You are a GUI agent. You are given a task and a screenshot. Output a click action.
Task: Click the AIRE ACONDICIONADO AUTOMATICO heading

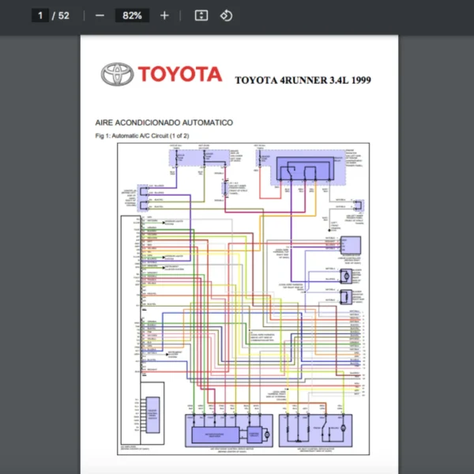coord(164,123)
